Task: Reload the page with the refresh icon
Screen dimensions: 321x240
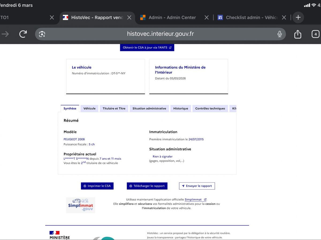Action: [x=23, y=34]
